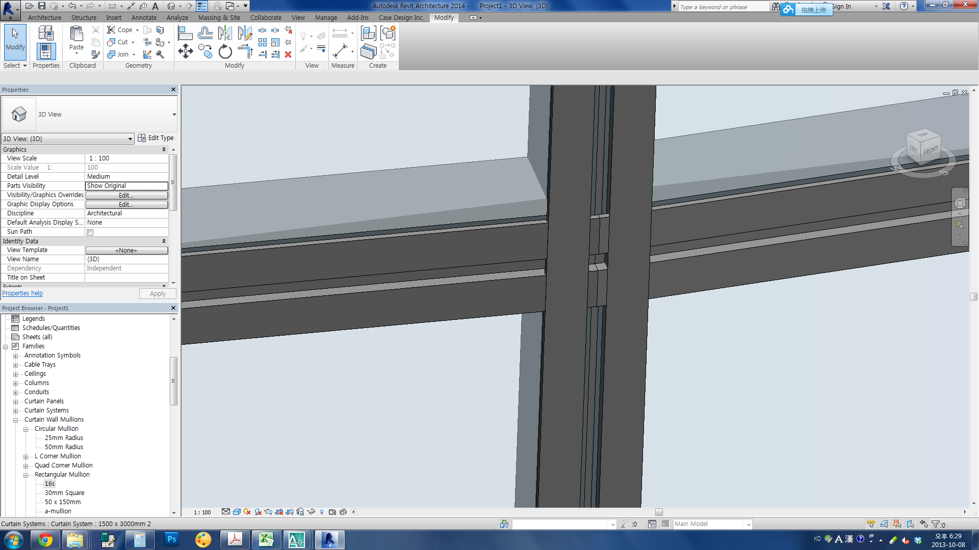Image resolution: width=979 pixels, height=550 pixels.
Task: Select the Mirror Pick Axis tool
Action: click(x=225, y=34)
